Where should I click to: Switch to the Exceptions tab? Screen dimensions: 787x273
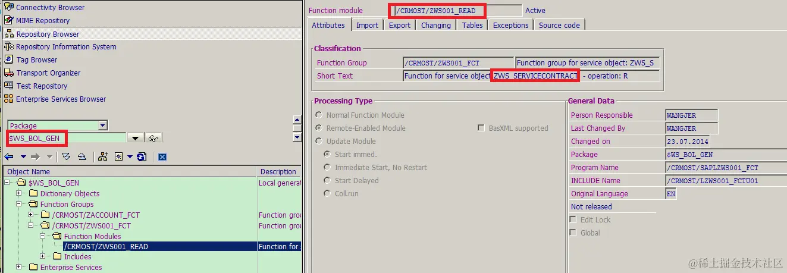pyautogui.click(x=511, y=25)
